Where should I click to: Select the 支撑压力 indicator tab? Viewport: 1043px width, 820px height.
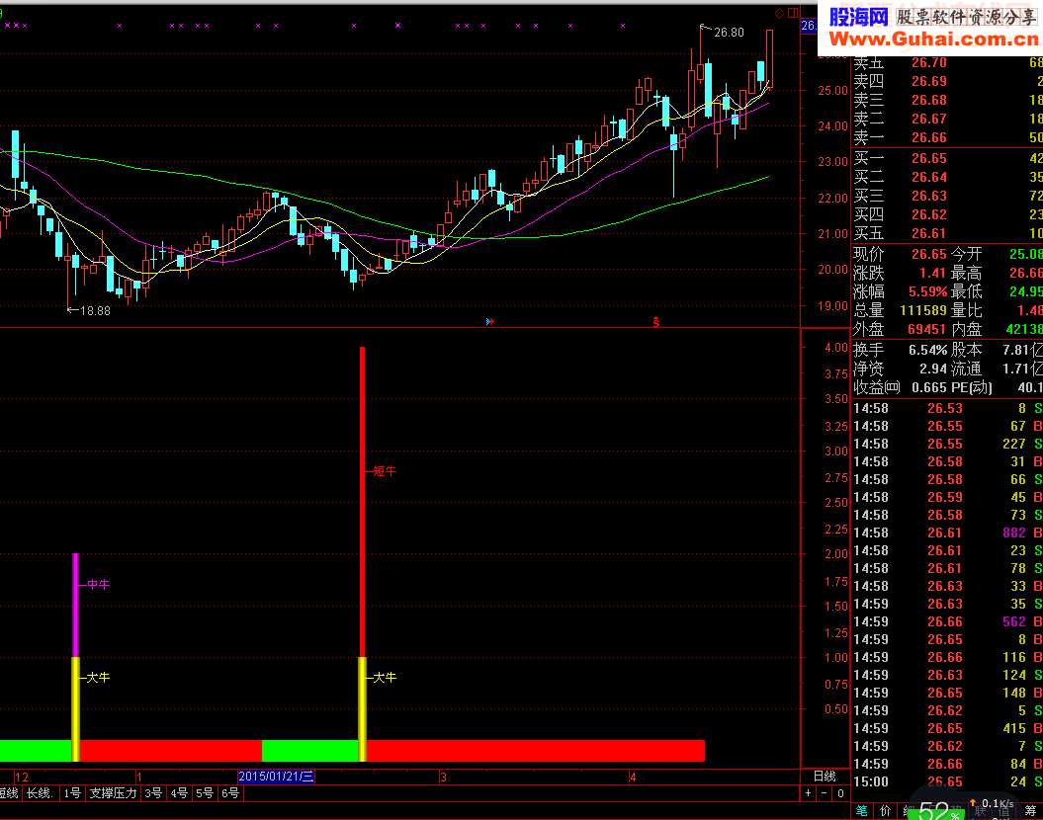[113, 792]
